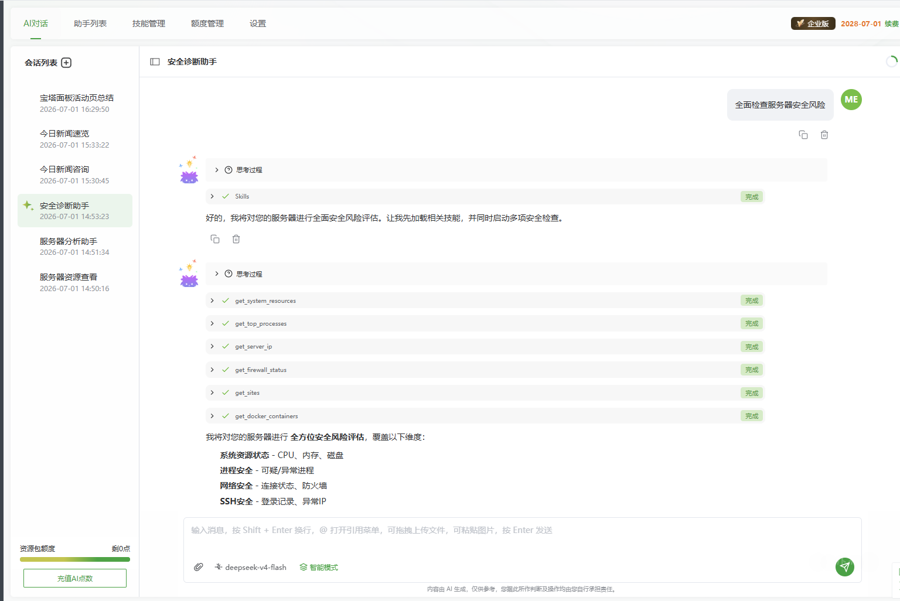Switch to the 助手列表 tab

pos(90,23)
